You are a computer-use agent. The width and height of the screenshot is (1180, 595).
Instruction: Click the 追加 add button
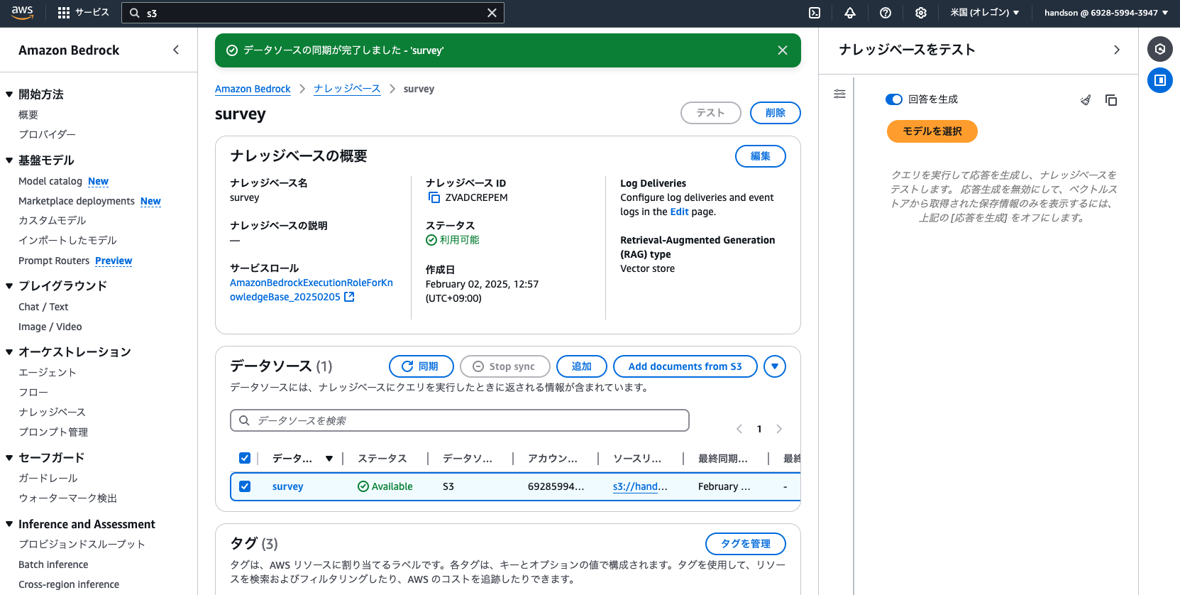click(582, 366)
